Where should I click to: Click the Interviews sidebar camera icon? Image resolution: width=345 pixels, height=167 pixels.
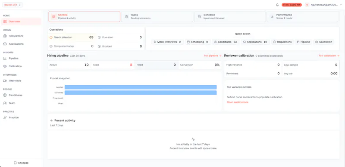click(5, 81)
